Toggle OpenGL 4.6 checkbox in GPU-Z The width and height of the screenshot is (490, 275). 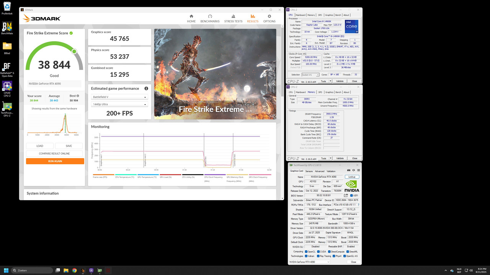click(x=345, y=256)
